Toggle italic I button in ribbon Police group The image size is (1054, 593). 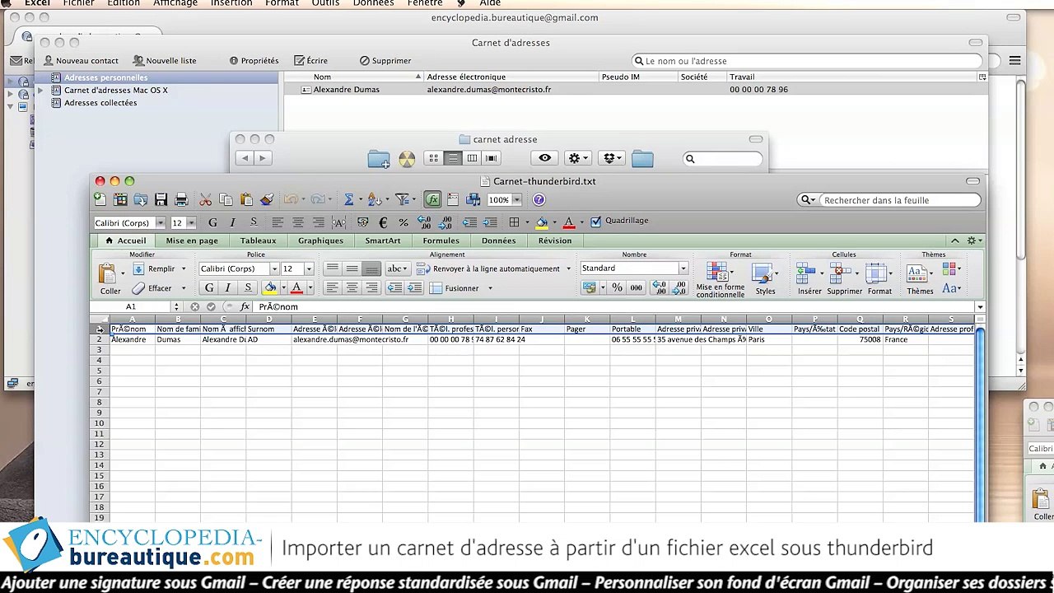coord(228,287)
